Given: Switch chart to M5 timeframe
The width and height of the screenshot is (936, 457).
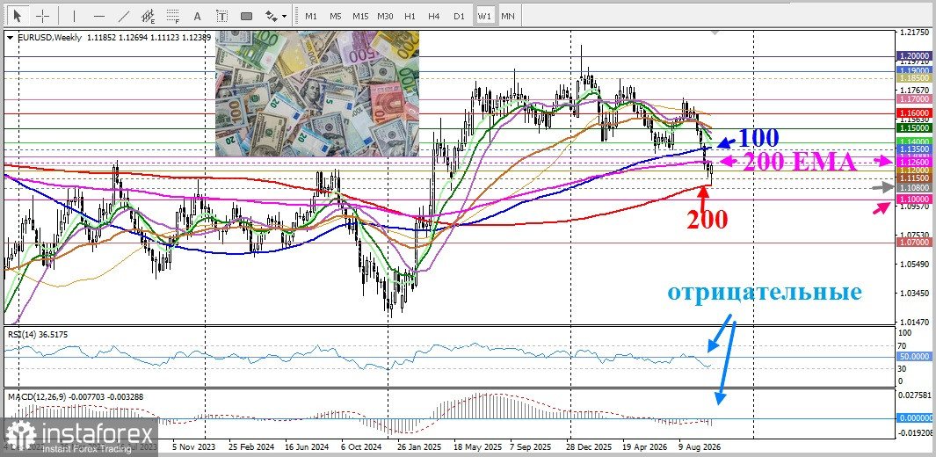Looking at the screenshot, I should [336, 16].
